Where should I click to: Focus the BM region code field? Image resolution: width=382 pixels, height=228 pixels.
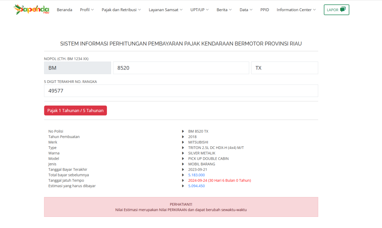77,68
